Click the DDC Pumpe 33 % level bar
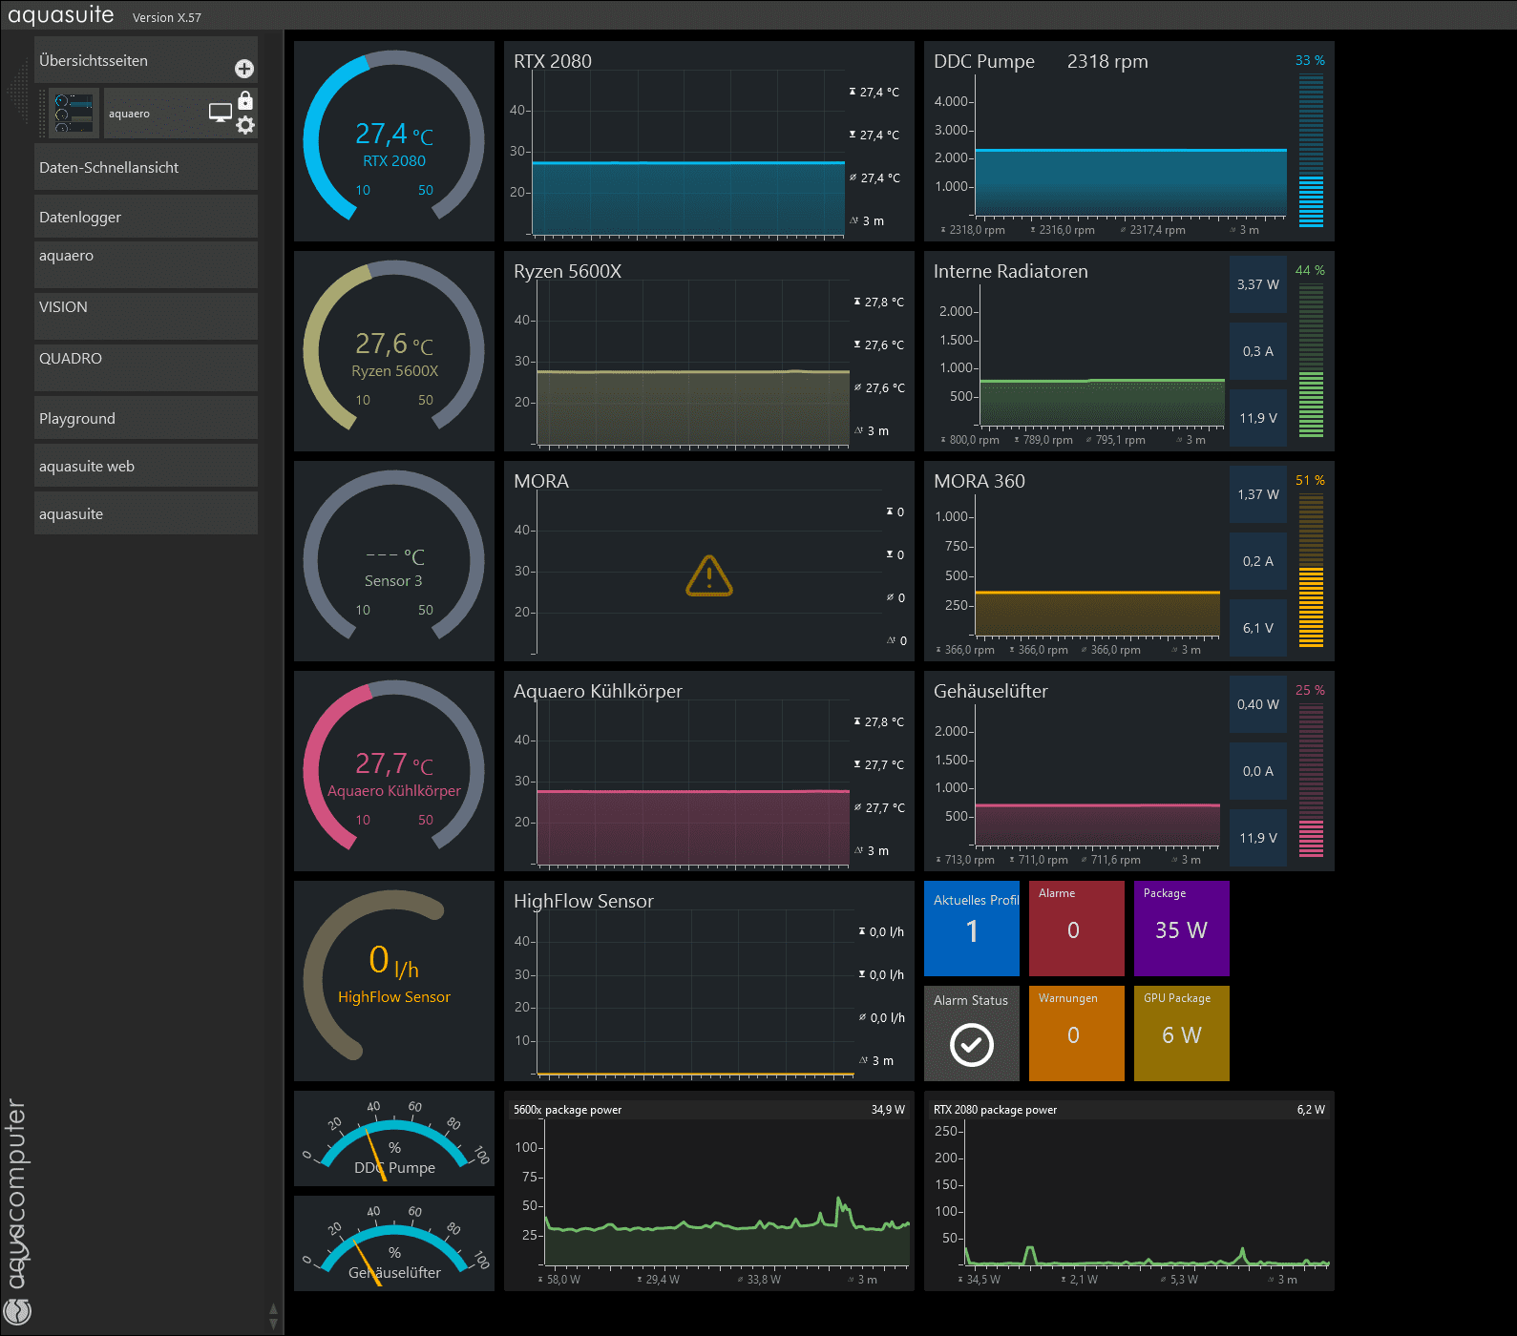Viewport: 1517px width, 1336px height. [1311, 151]
